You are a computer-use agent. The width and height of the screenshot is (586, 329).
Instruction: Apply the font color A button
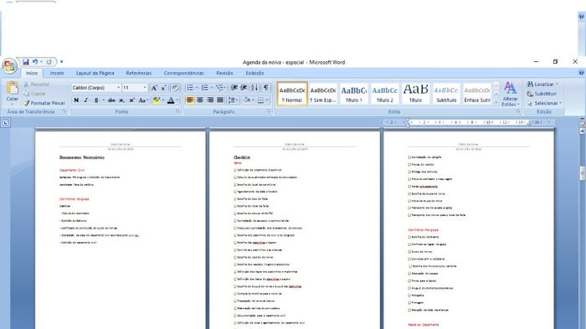point(171,100)
